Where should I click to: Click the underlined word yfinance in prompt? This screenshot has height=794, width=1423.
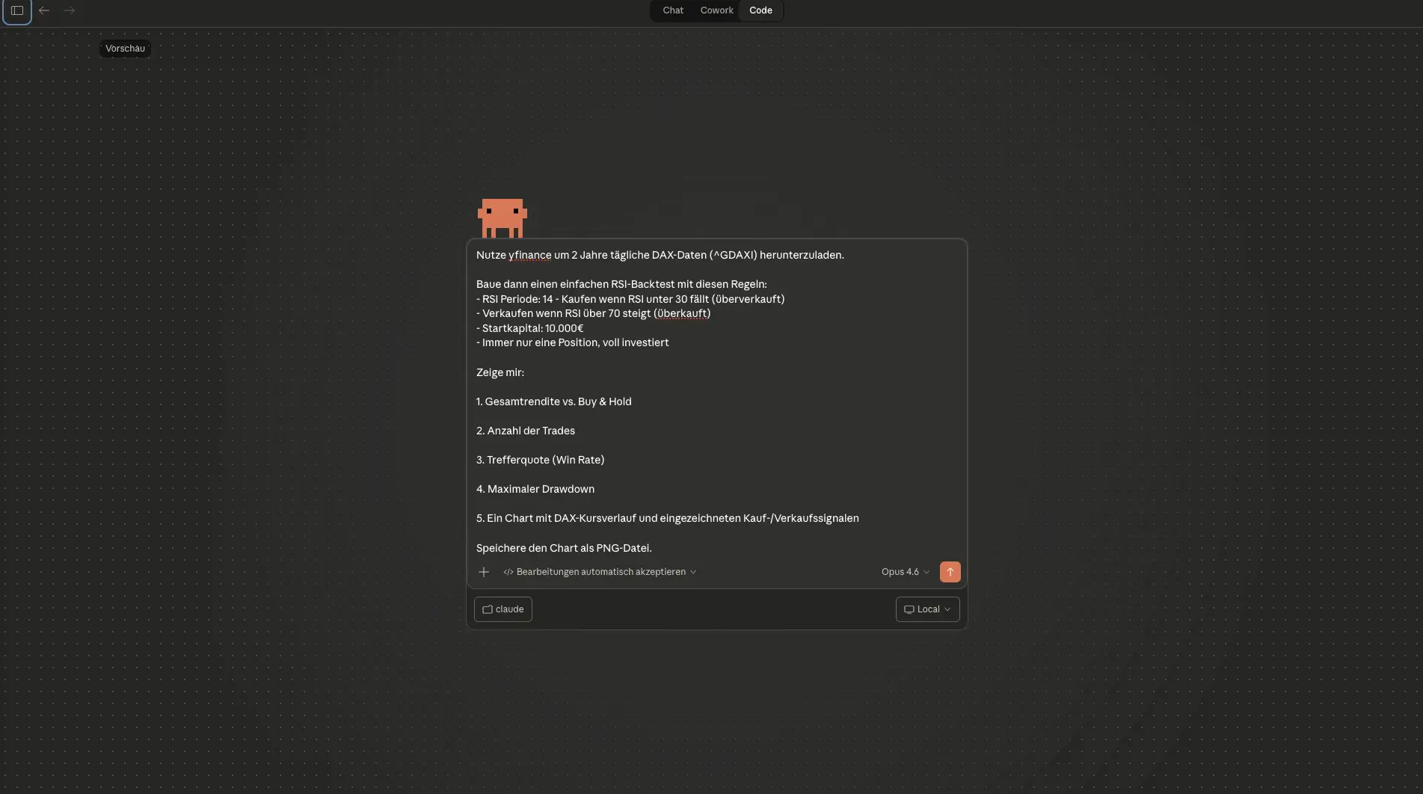(529, 255)
